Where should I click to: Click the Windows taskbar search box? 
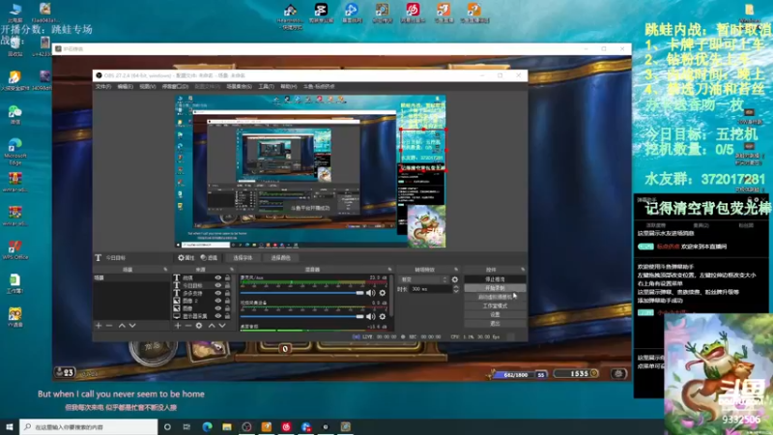[x=89, y=426]
